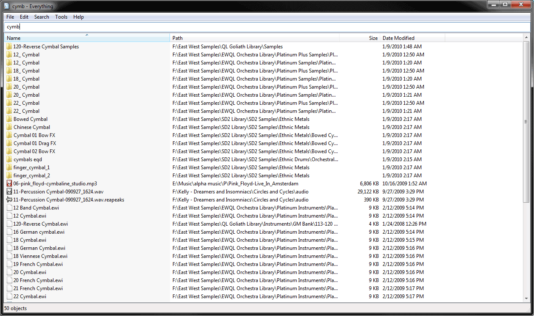Click file icon of 18 German Cymbal.ewi
This screenshot has height=316, width=534.
tap(9, 248)
